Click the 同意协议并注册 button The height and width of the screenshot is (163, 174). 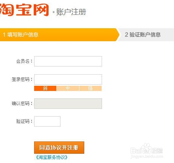tap(59, 148)
